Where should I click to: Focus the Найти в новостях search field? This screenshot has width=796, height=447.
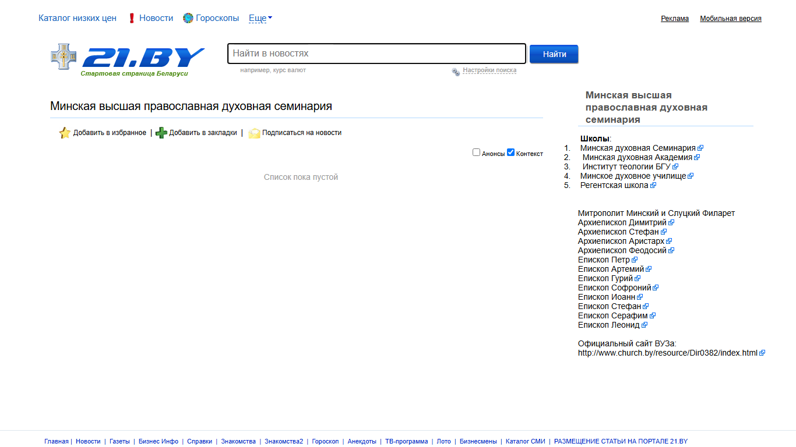[376, 54]
